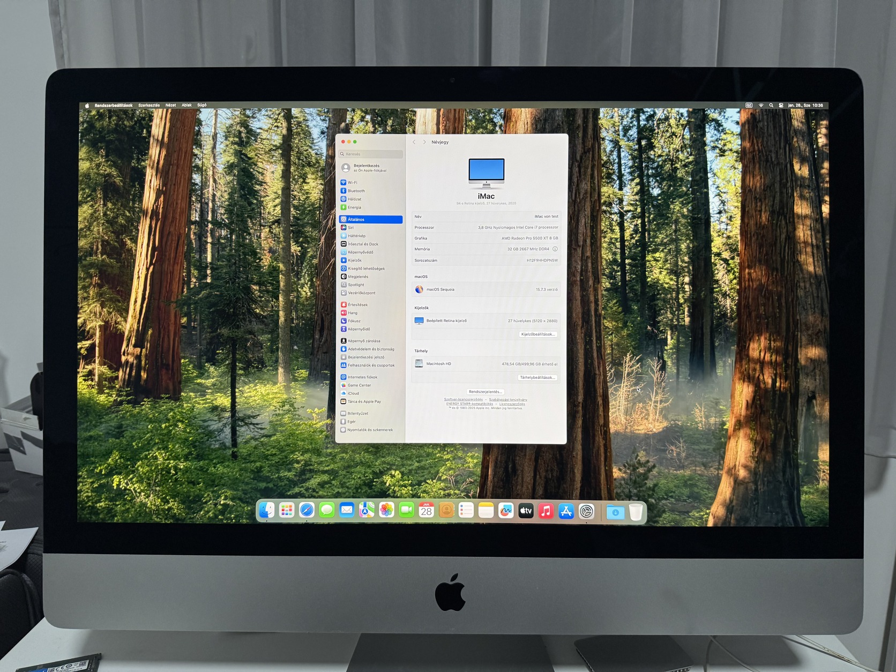Open the Messages app in the Dock
Viewport: 896px width, 672px height.
click(x=327, y=510)
